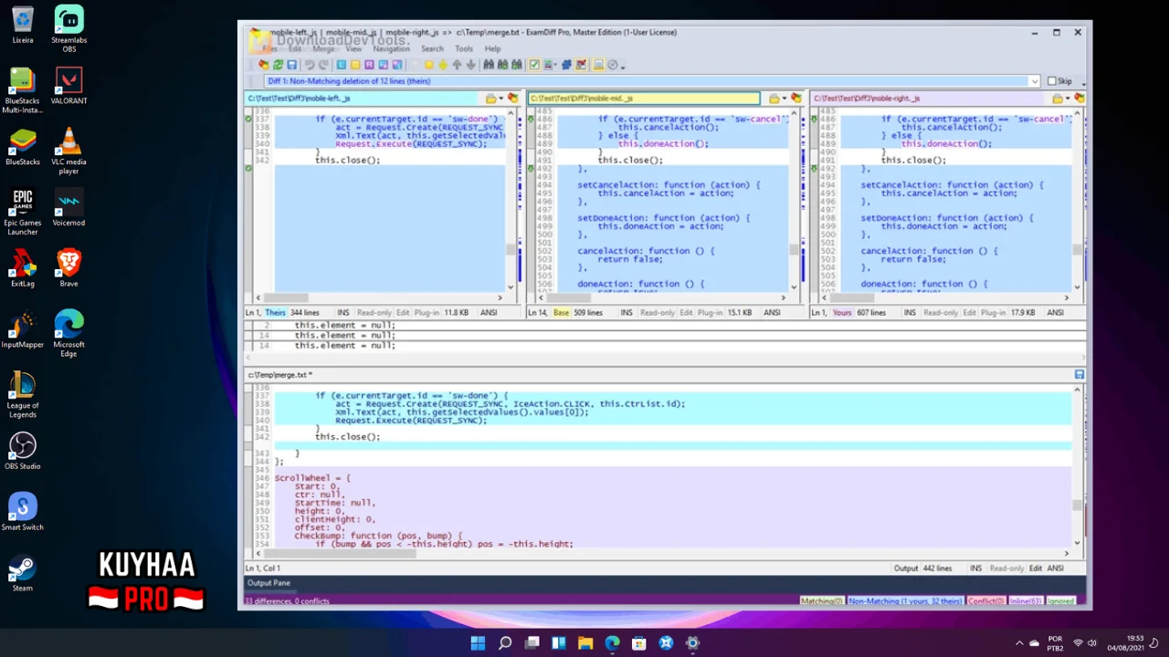This screenshot has width=1169, height=657.
Task: Open the Tools menu
Action: point(464,48)
